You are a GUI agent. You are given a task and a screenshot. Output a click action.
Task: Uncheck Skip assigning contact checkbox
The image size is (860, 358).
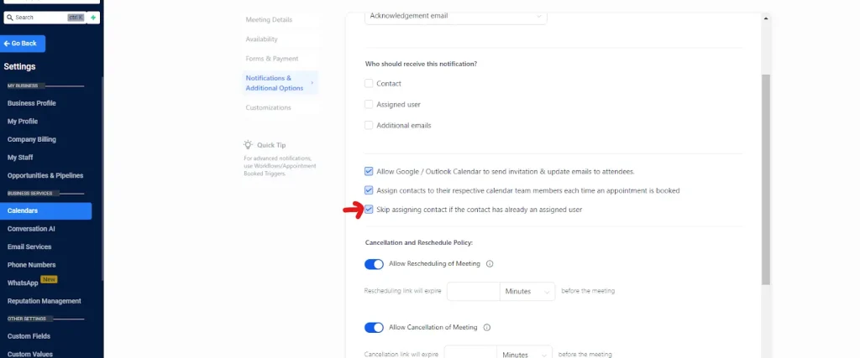point(369,209)
